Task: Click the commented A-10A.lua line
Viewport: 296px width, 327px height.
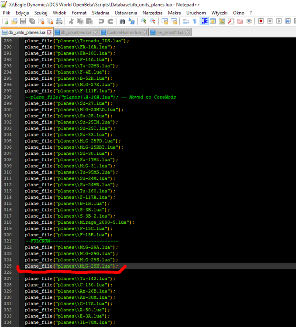Action: tap(100, 97)
